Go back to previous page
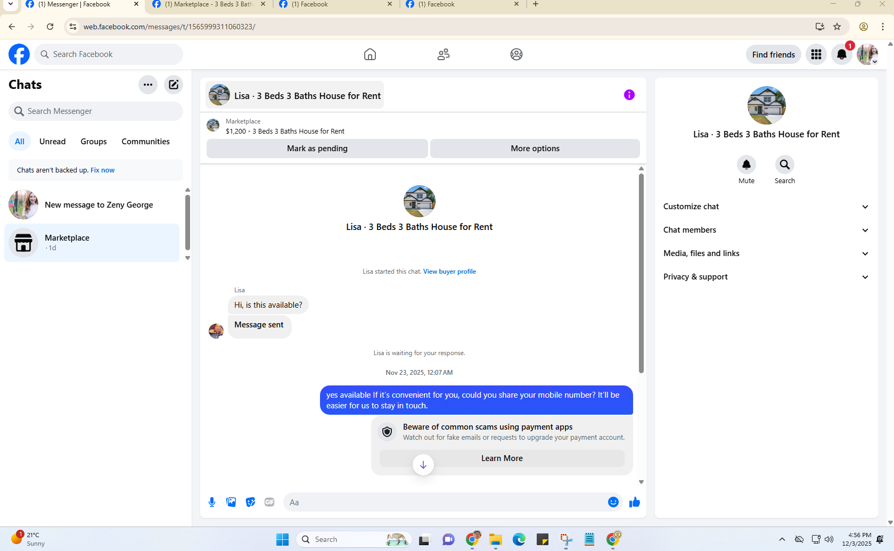The width and height of the screenshot is (894, 551). (12, 27)
